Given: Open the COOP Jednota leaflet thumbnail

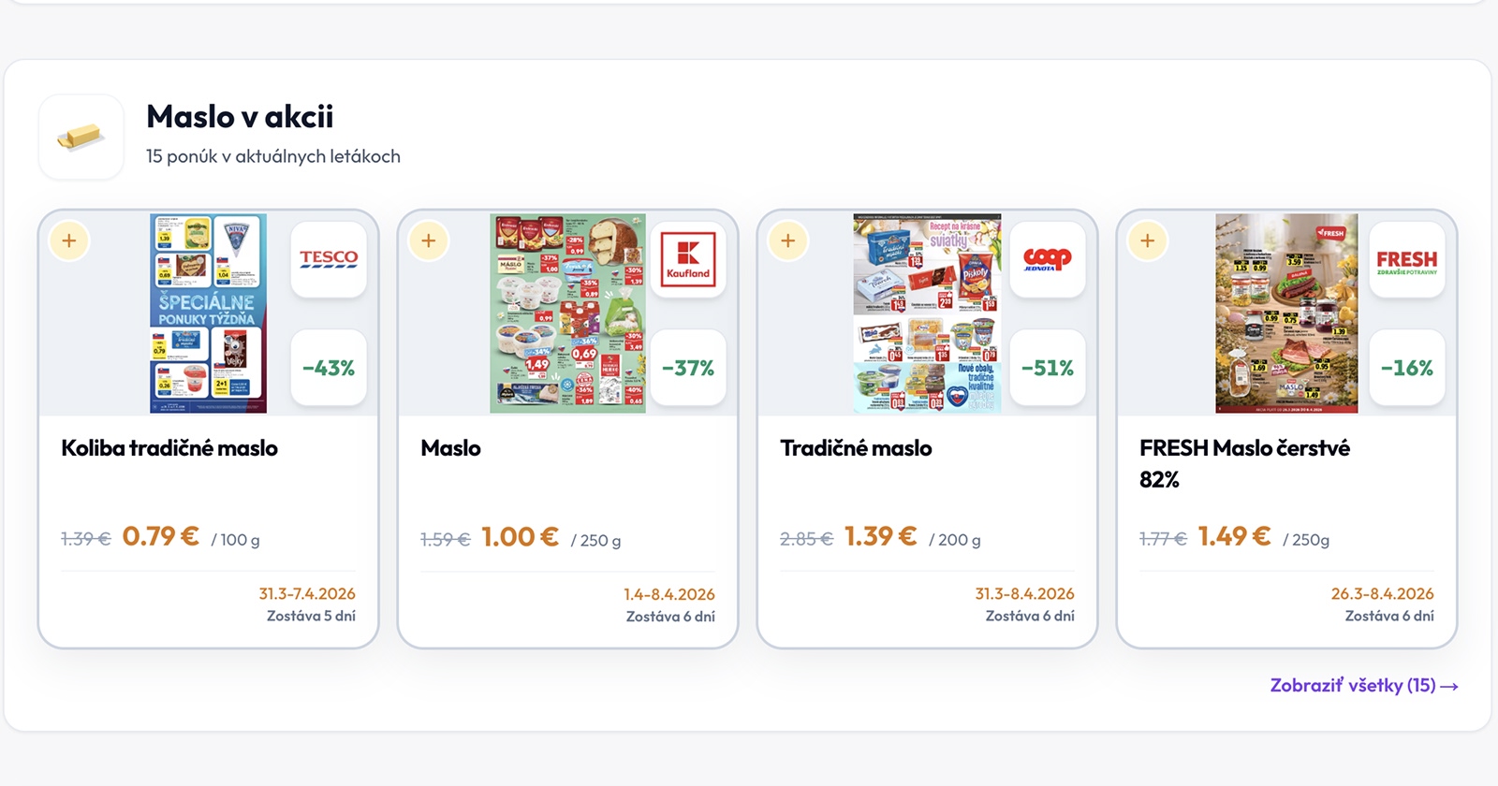Looking at the screenshot, I should [927, 313].
